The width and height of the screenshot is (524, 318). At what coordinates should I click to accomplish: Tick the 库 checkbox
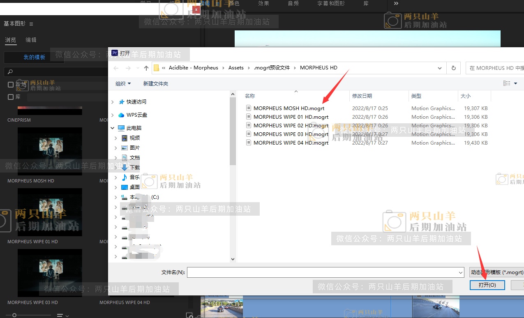11,97
